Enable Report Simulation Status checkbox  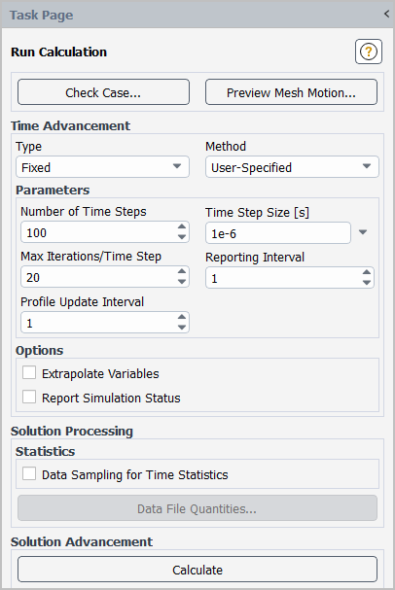29,397
